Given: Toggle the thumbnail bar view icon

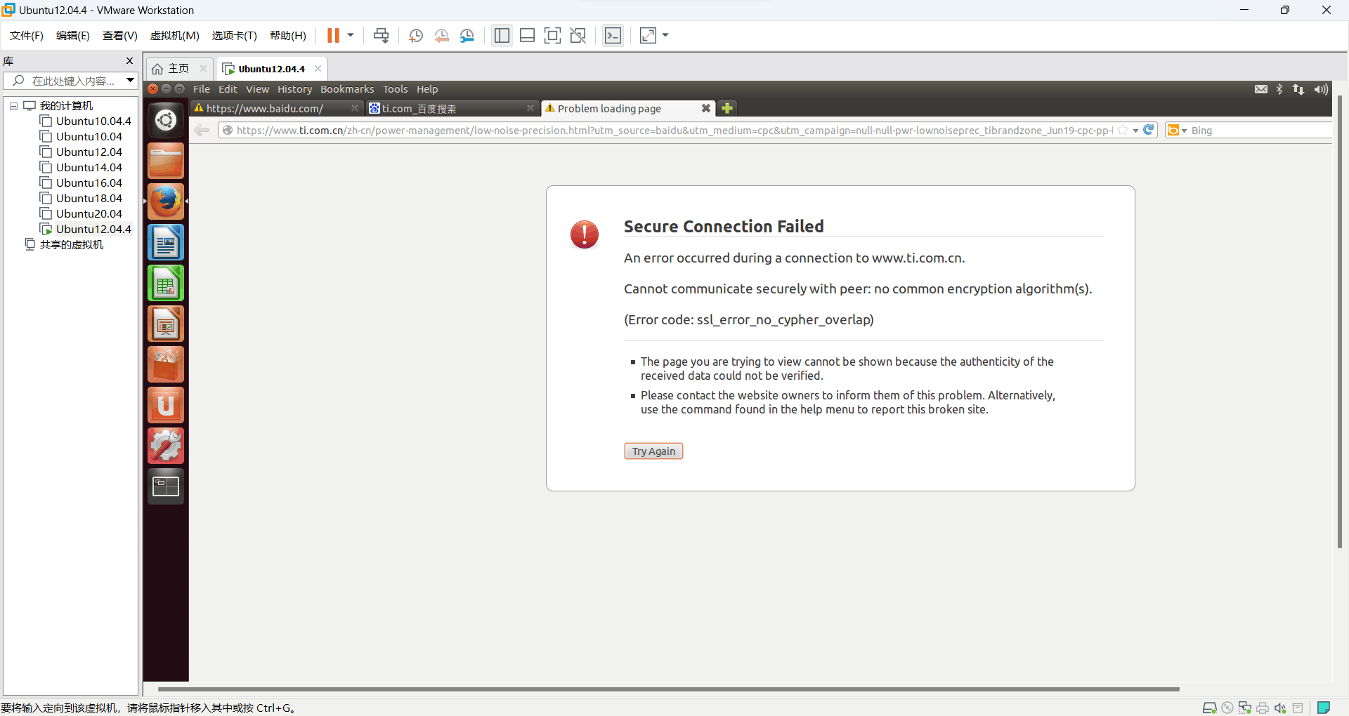Looking at the screenshot, I should click(527, 35).
